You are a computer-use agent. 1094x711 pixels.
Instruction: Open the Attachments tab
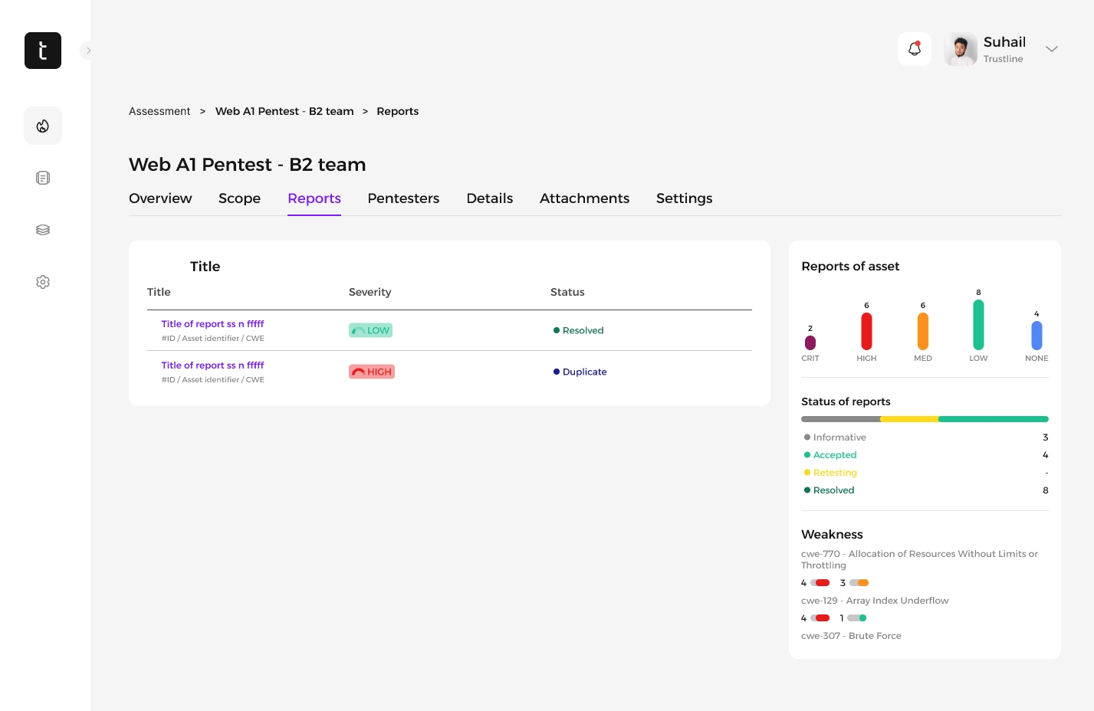point(584,198)
